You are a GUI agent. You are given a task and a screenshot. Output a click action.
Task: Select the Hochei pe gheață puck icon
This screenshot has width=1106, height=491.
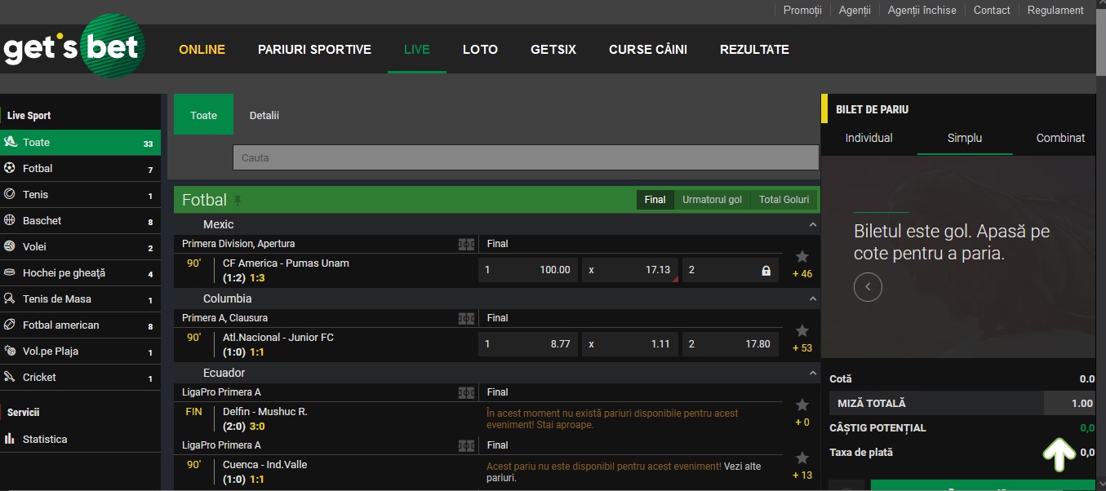click(10, 272)
